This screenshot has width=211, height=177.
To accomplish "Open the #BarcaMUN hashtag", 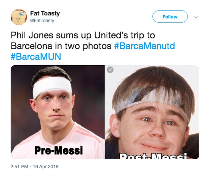I will [36, 57].
